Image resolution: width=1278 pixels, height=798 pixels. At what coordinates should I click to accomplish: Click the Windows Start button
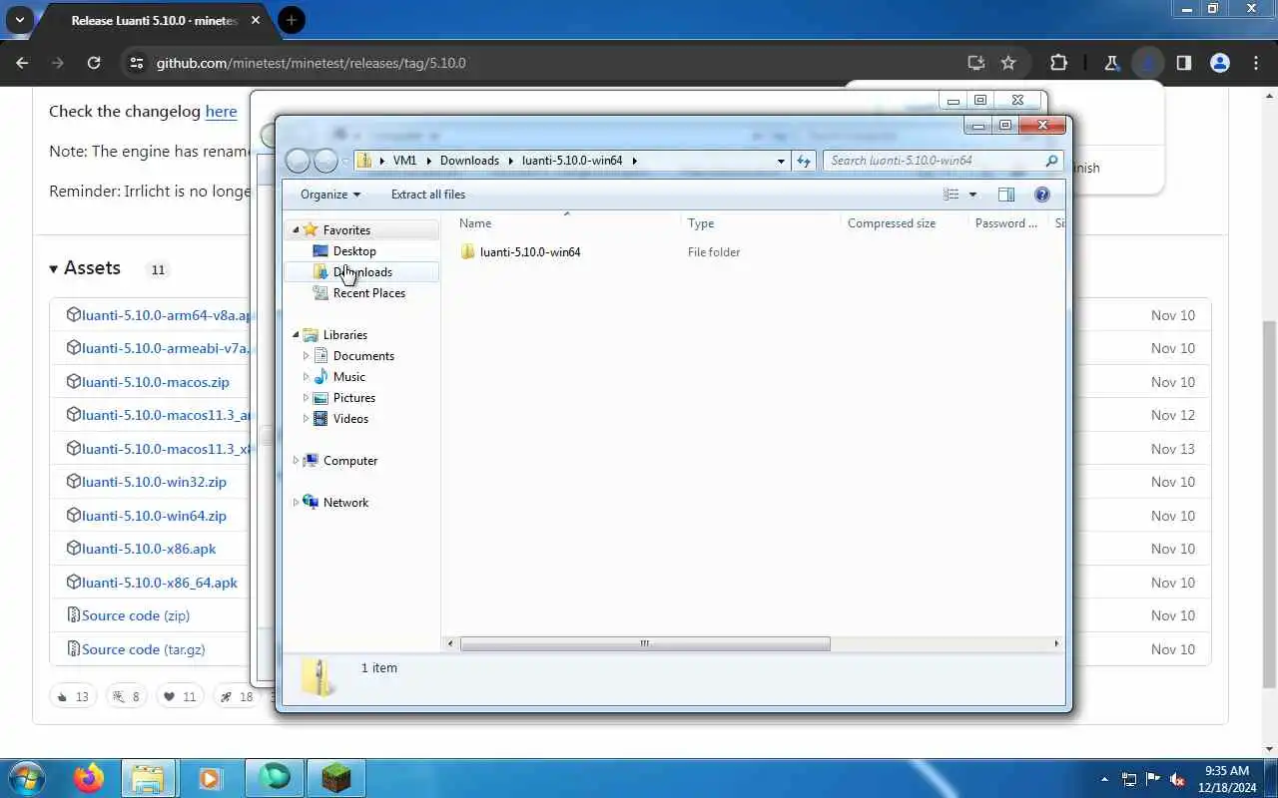(27, 778)
